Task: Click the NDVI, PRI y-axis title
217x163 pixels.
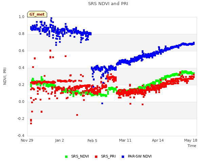Action: tap(5, 76)
